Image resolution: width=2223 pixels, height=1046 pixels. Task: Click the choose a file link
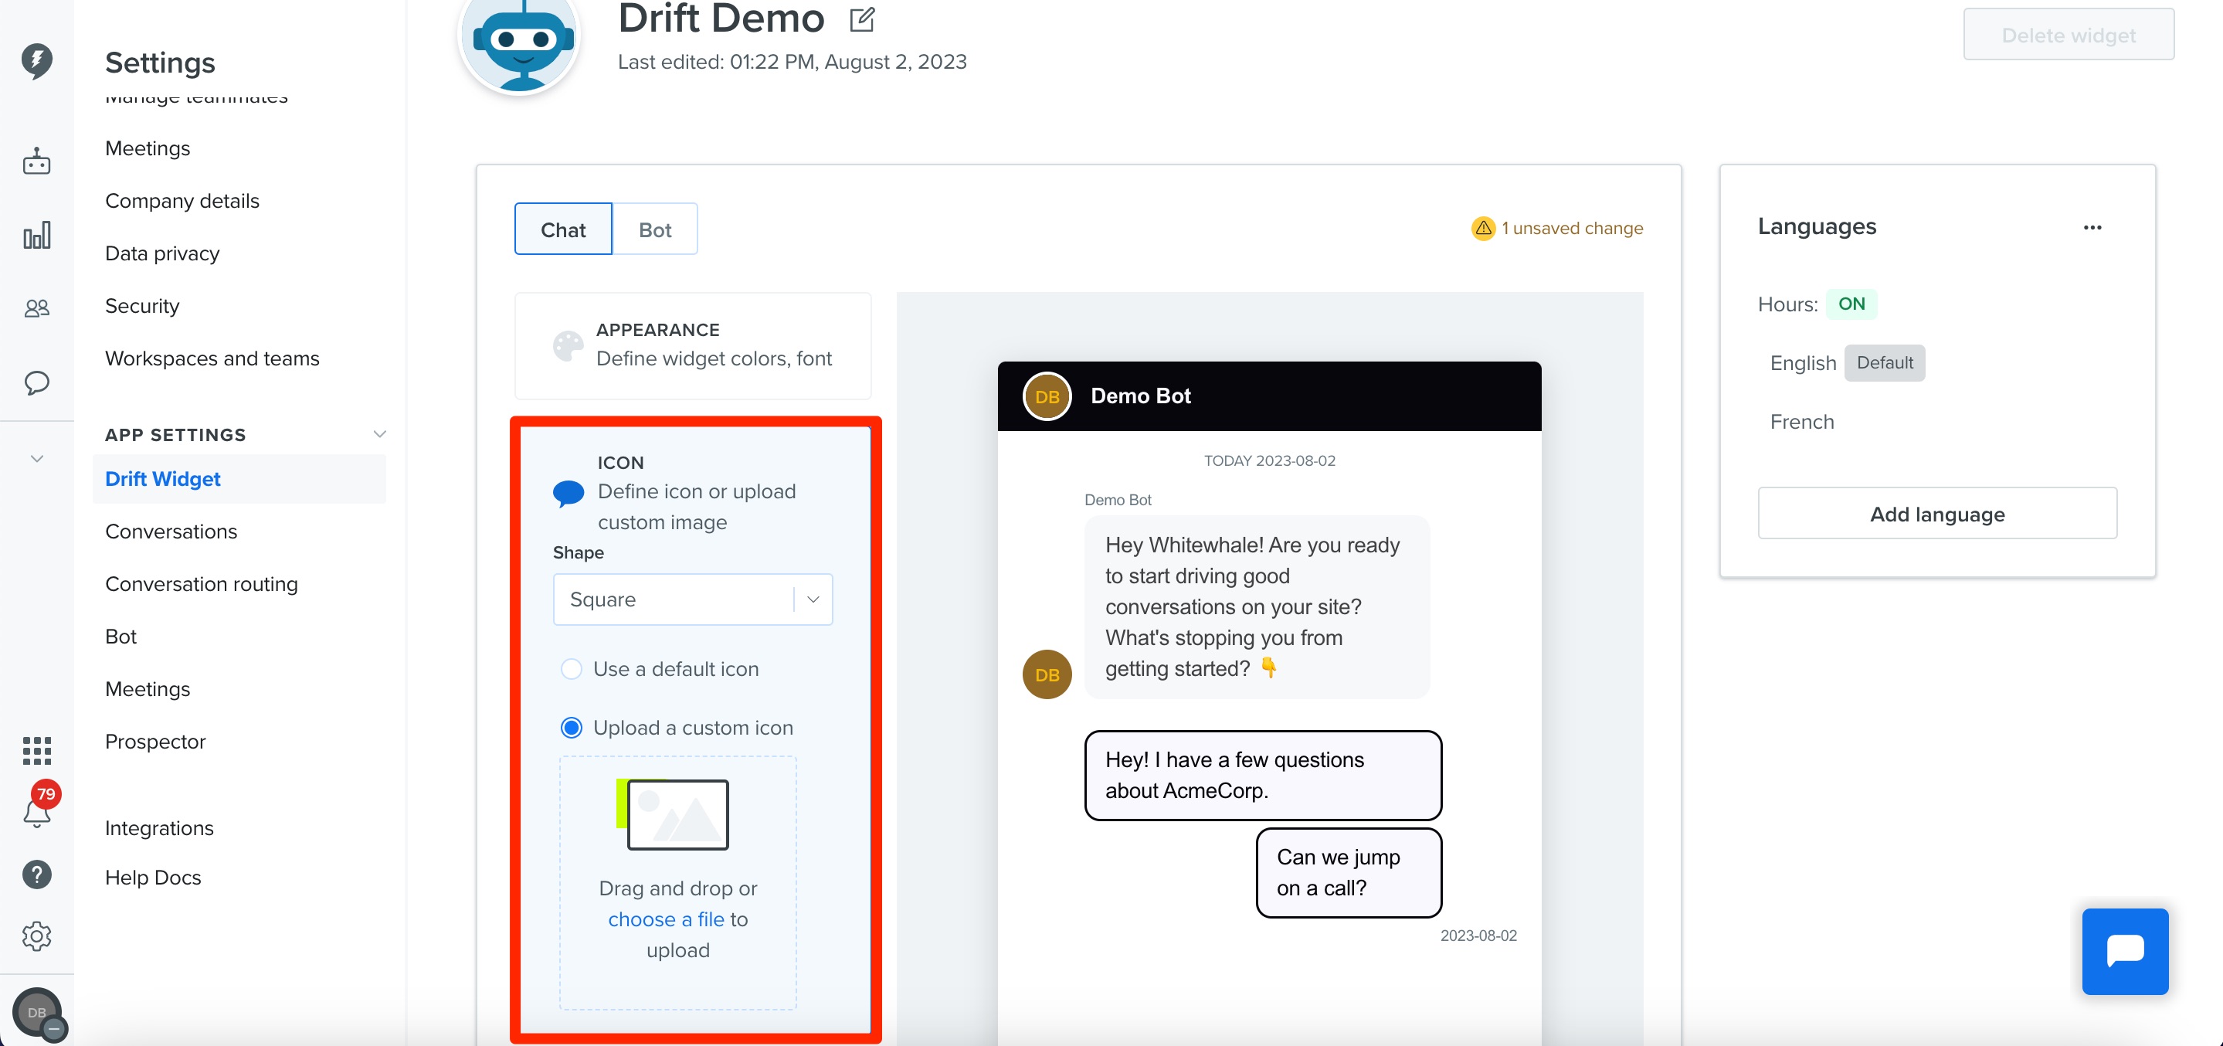pyautogui.click(x=665, y=919)
